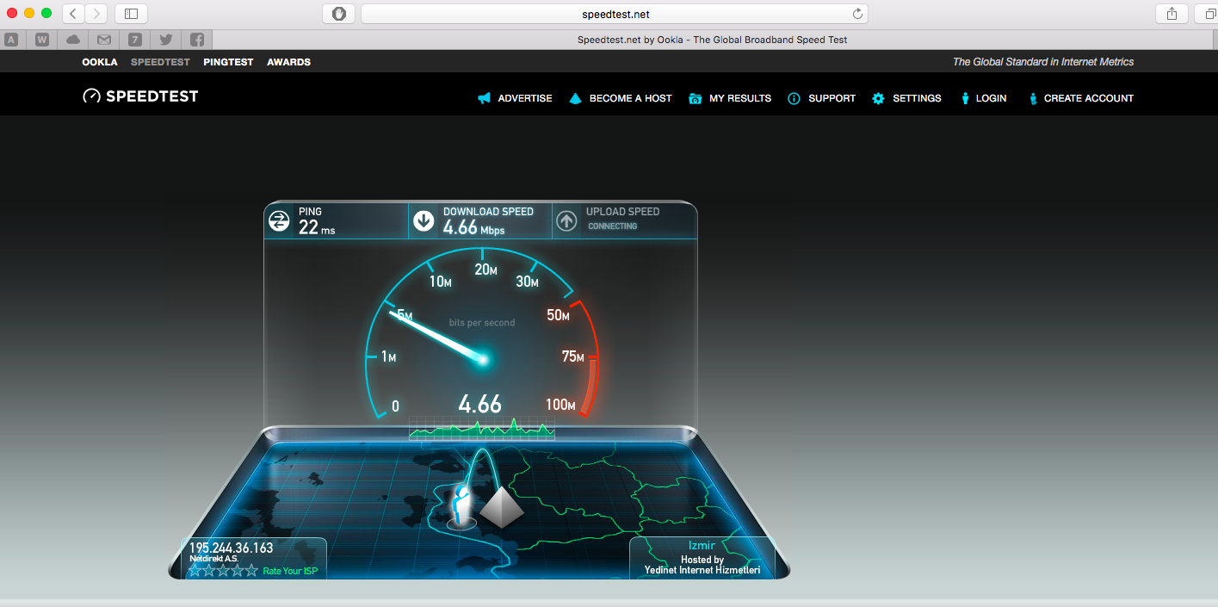Open the LOGIN link

coord(991,98)
